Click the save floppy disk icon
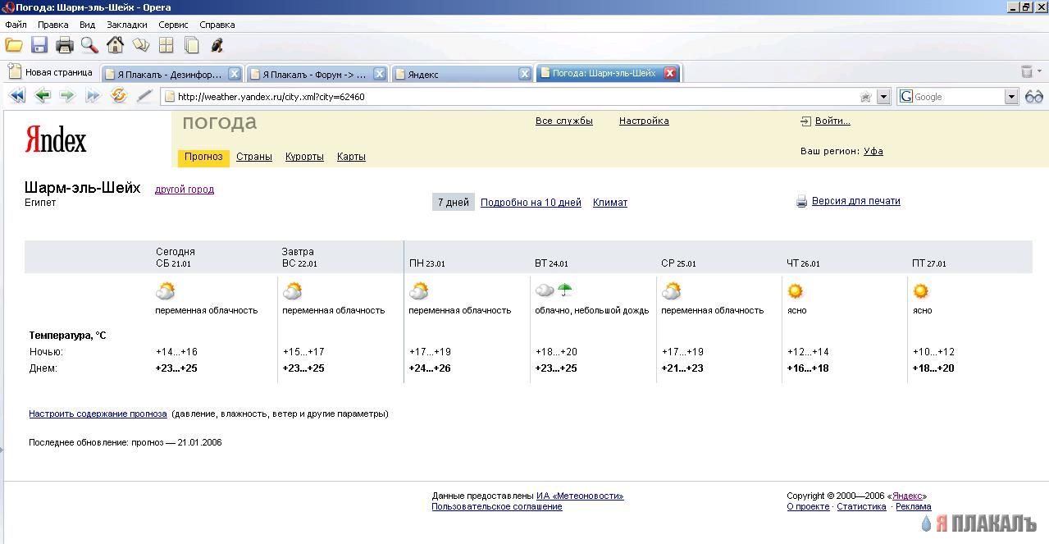Image resolution: width=1049 pixels, height=544 pixels. click(x=39, y=45)
